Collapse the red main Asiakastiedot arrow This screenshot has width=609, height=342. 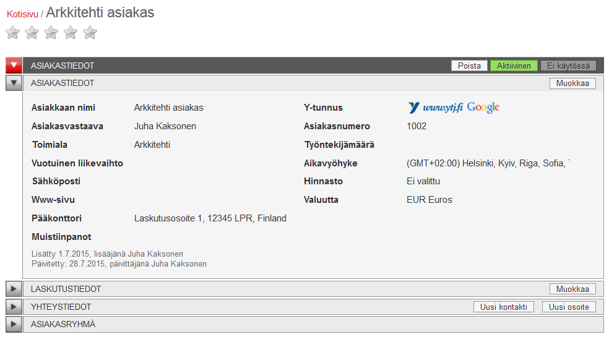point(14,66)
